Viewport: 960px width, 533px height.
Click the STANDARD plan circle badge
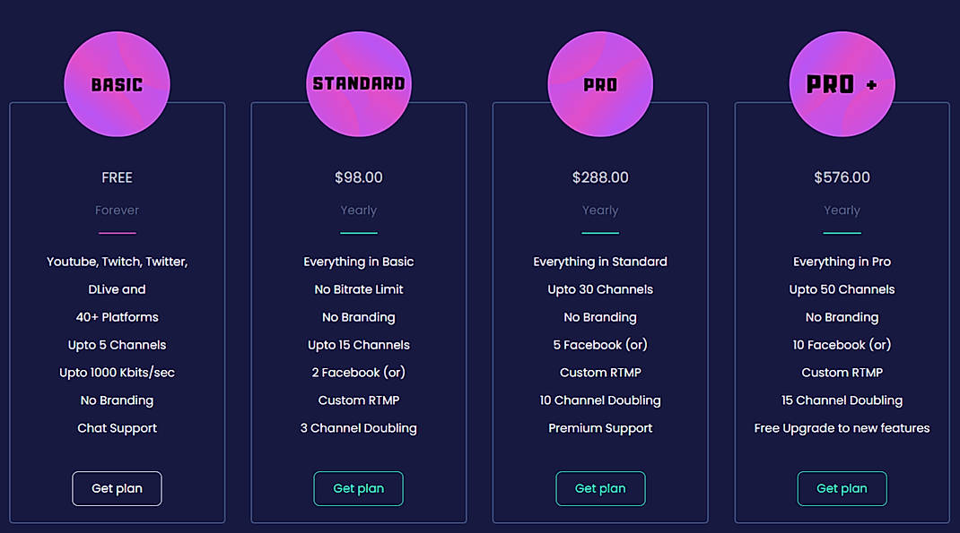(359, 83)
